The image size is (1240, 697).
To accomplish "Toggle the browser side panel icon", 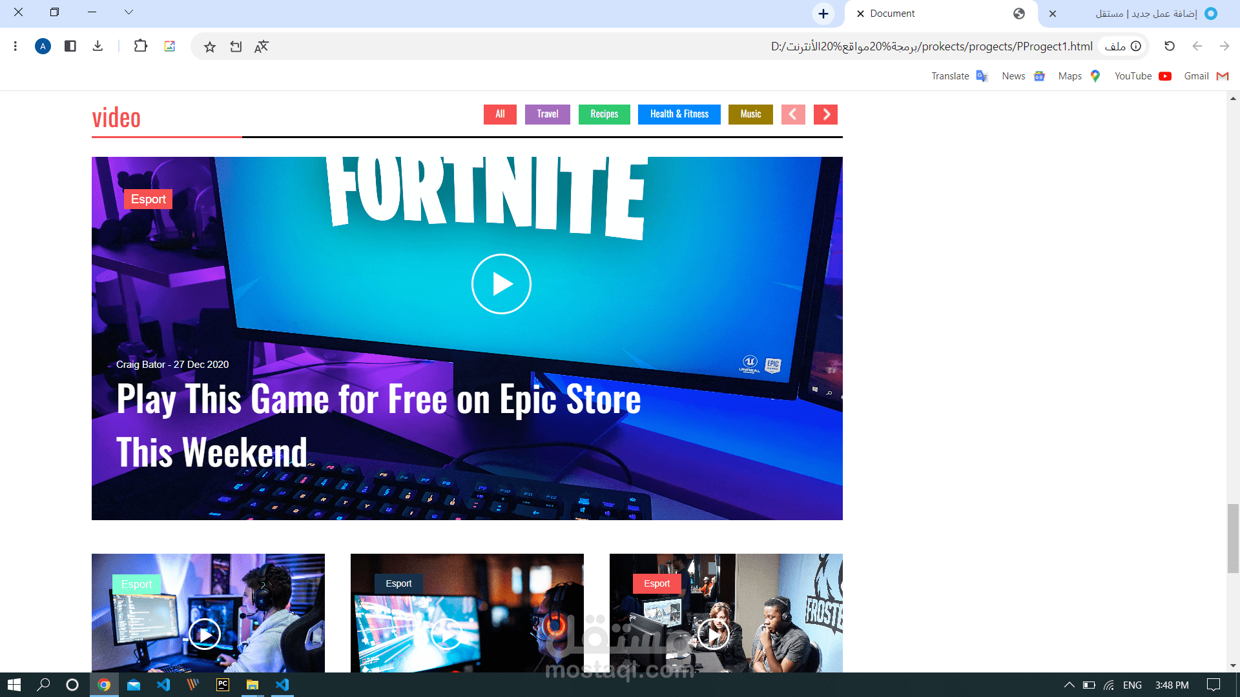I will (x=70, y=46).
